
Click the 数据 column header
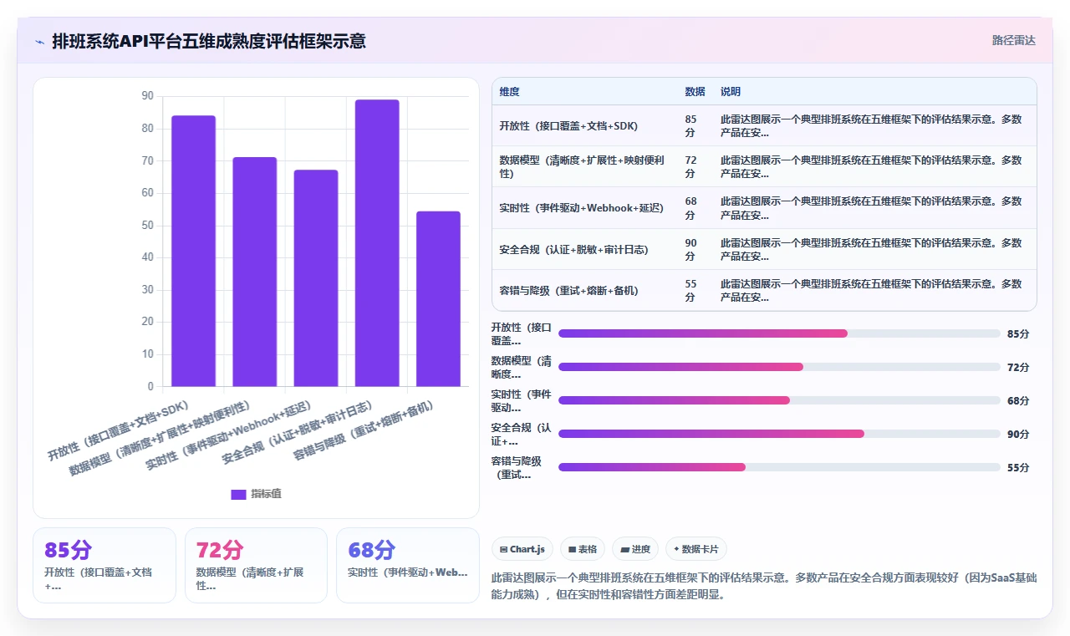coord(695,92)
